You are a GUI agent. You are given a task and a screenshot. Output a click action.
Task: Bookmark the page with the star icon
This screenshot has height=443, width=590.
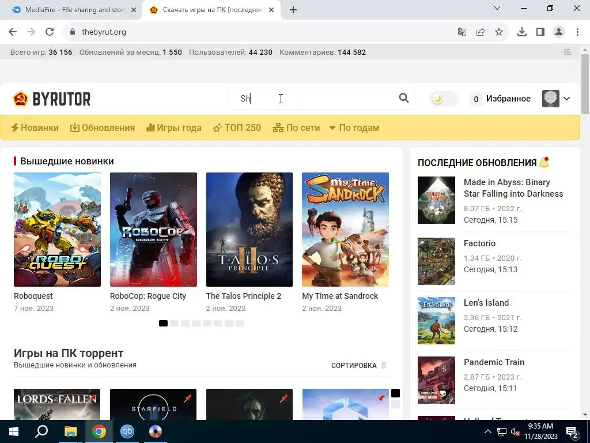[499, 32]
